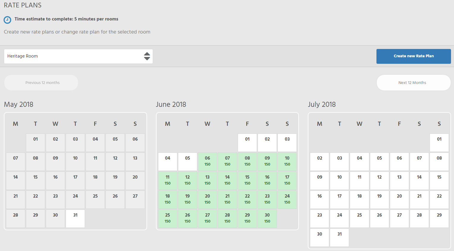Choose June 15 rate cell
The image size is (454, 251).
(248, 181)
